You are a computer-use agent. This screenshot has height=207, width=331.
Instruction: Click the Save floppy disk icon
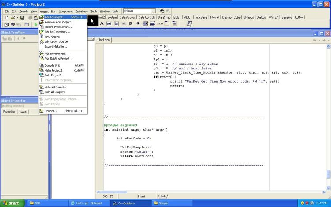[22, 18]
